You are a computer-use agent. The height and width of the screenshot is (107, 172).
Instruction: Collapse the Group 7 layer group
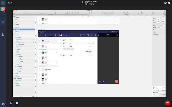tap(18, 56)
